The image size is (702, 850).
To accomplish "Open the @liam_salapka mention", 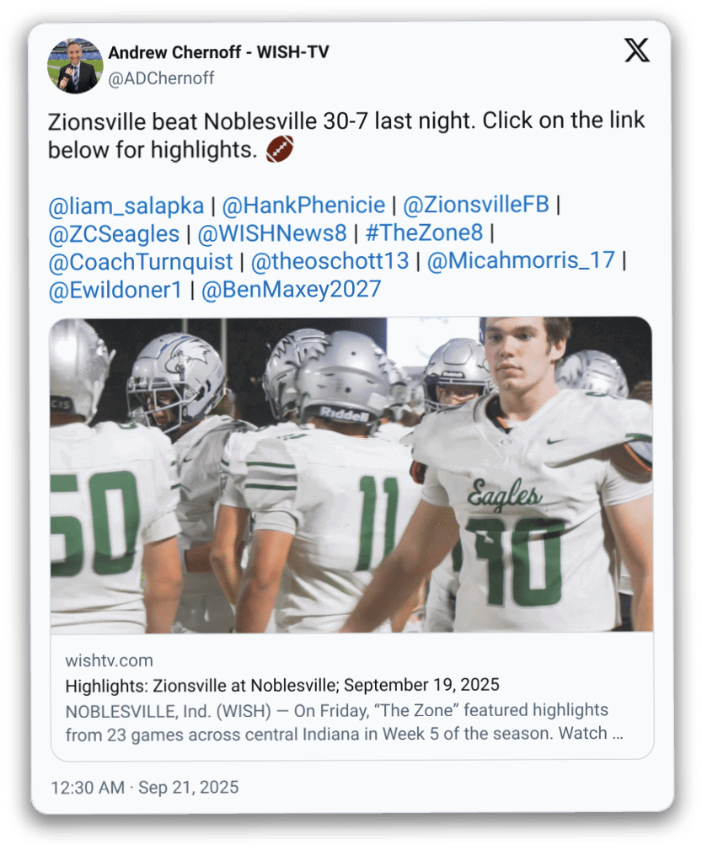I will tap(126, 205).
